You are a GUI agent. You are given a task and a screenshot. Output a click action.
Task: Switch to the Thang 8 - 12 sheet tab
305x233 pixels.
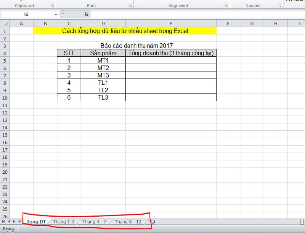(128, 222)
